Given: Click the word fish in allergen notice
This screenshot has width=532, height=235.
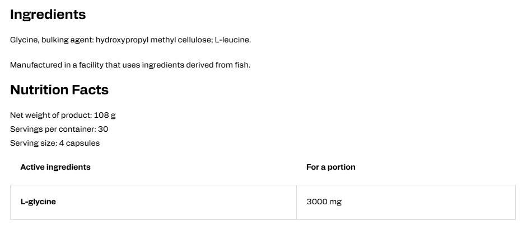Looking at the screenshot, I should point(243,65).
